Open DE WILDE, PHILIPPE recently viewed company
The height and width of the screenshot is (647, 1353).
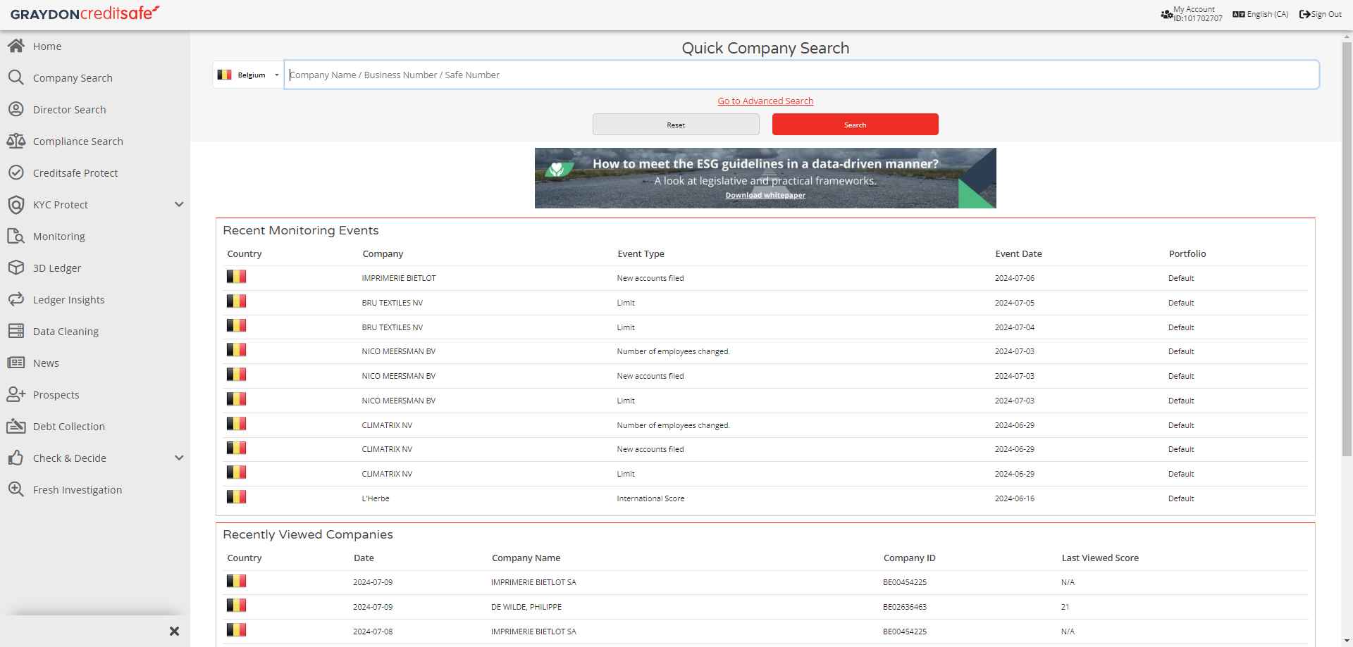[x=765, y=607]
